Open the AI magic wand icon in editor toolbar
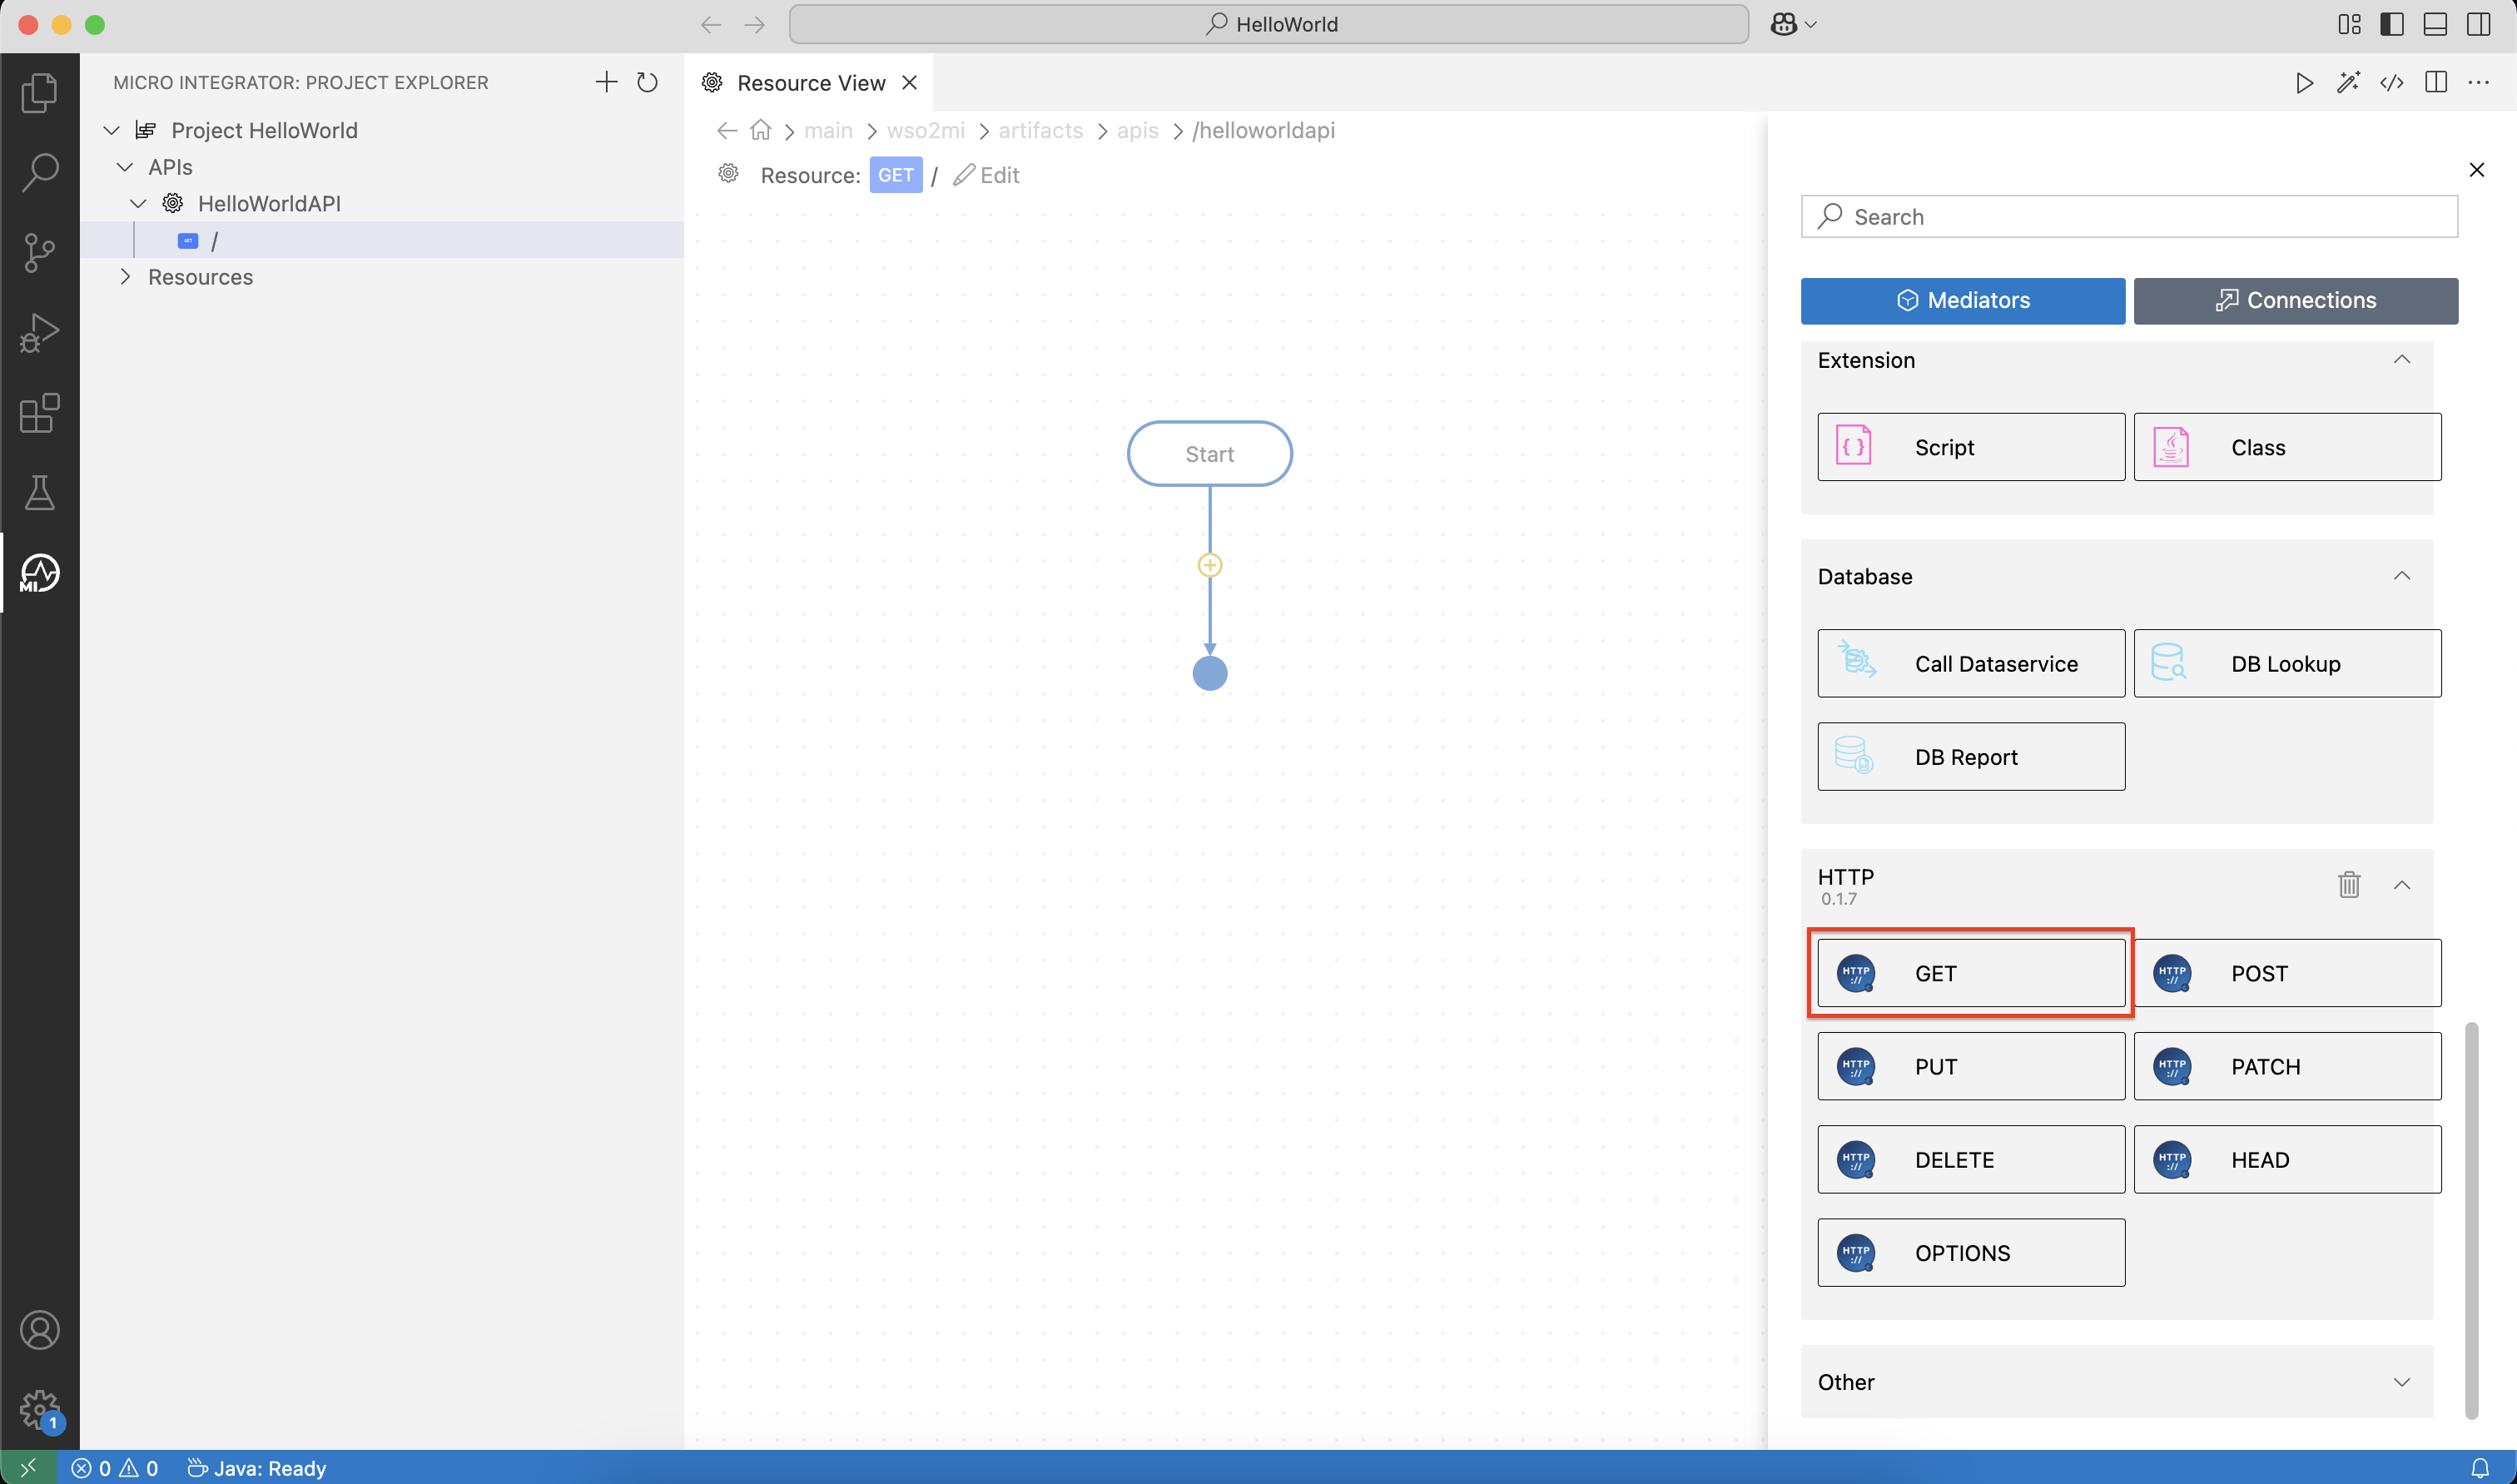The width and height of the screenshot is (2517, 1484). coord(2348,83)
